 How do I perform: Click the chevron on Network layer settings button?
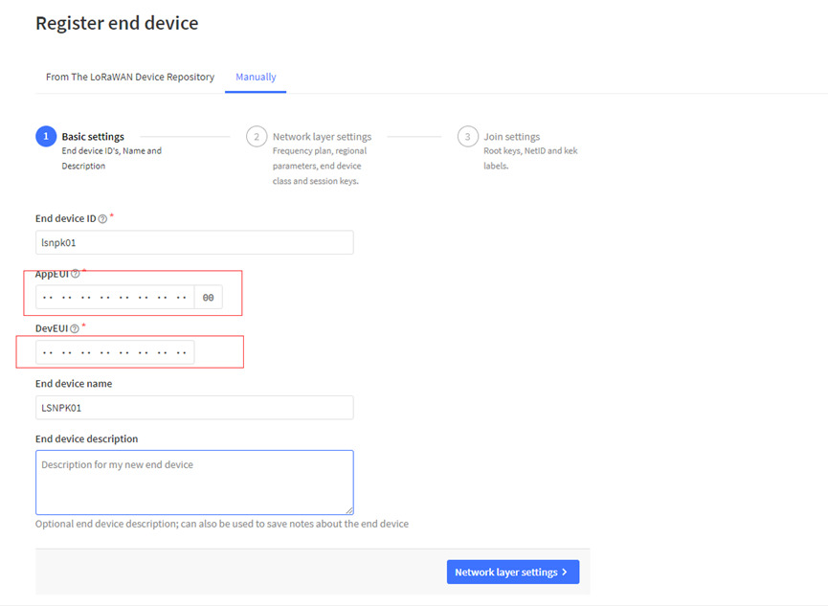(x=565, y=572)
